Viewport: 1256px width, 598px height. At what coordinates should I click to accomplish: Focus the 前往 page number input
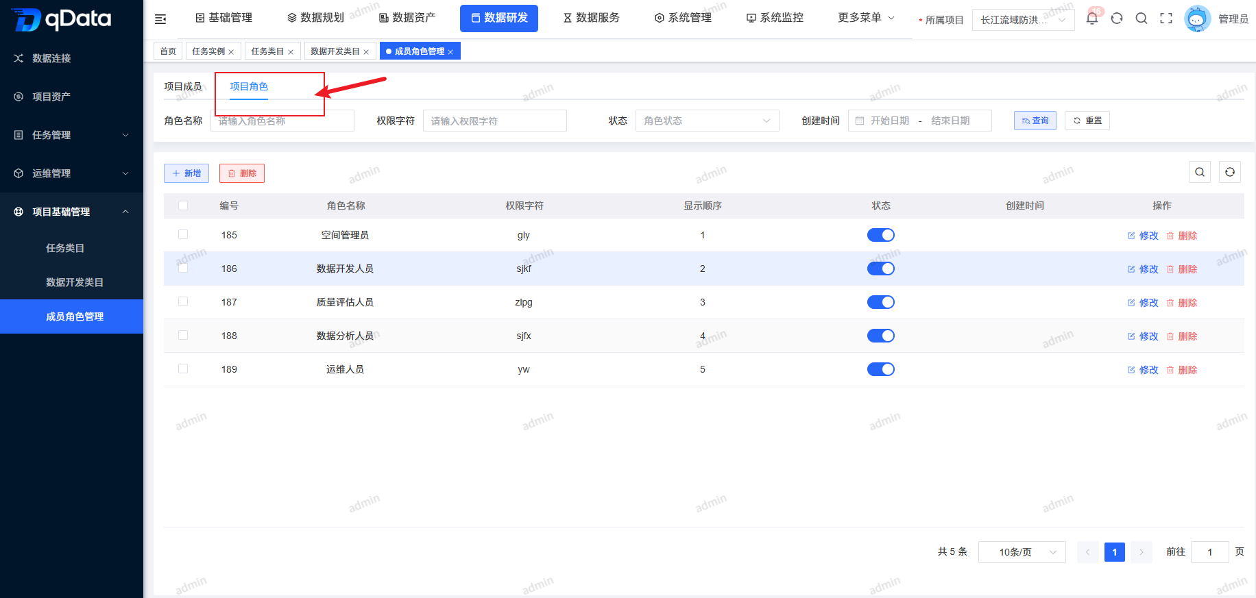[x=1210, y=552]
